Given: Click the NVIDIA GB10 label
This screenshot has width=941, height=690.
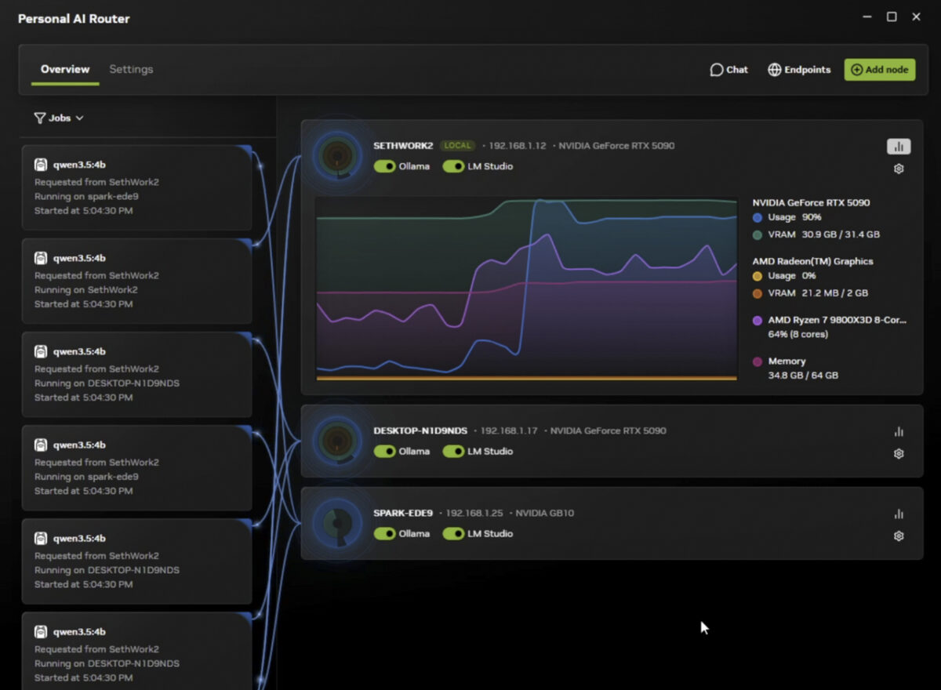Looking at the screenshot, I should tap(545, 513).
